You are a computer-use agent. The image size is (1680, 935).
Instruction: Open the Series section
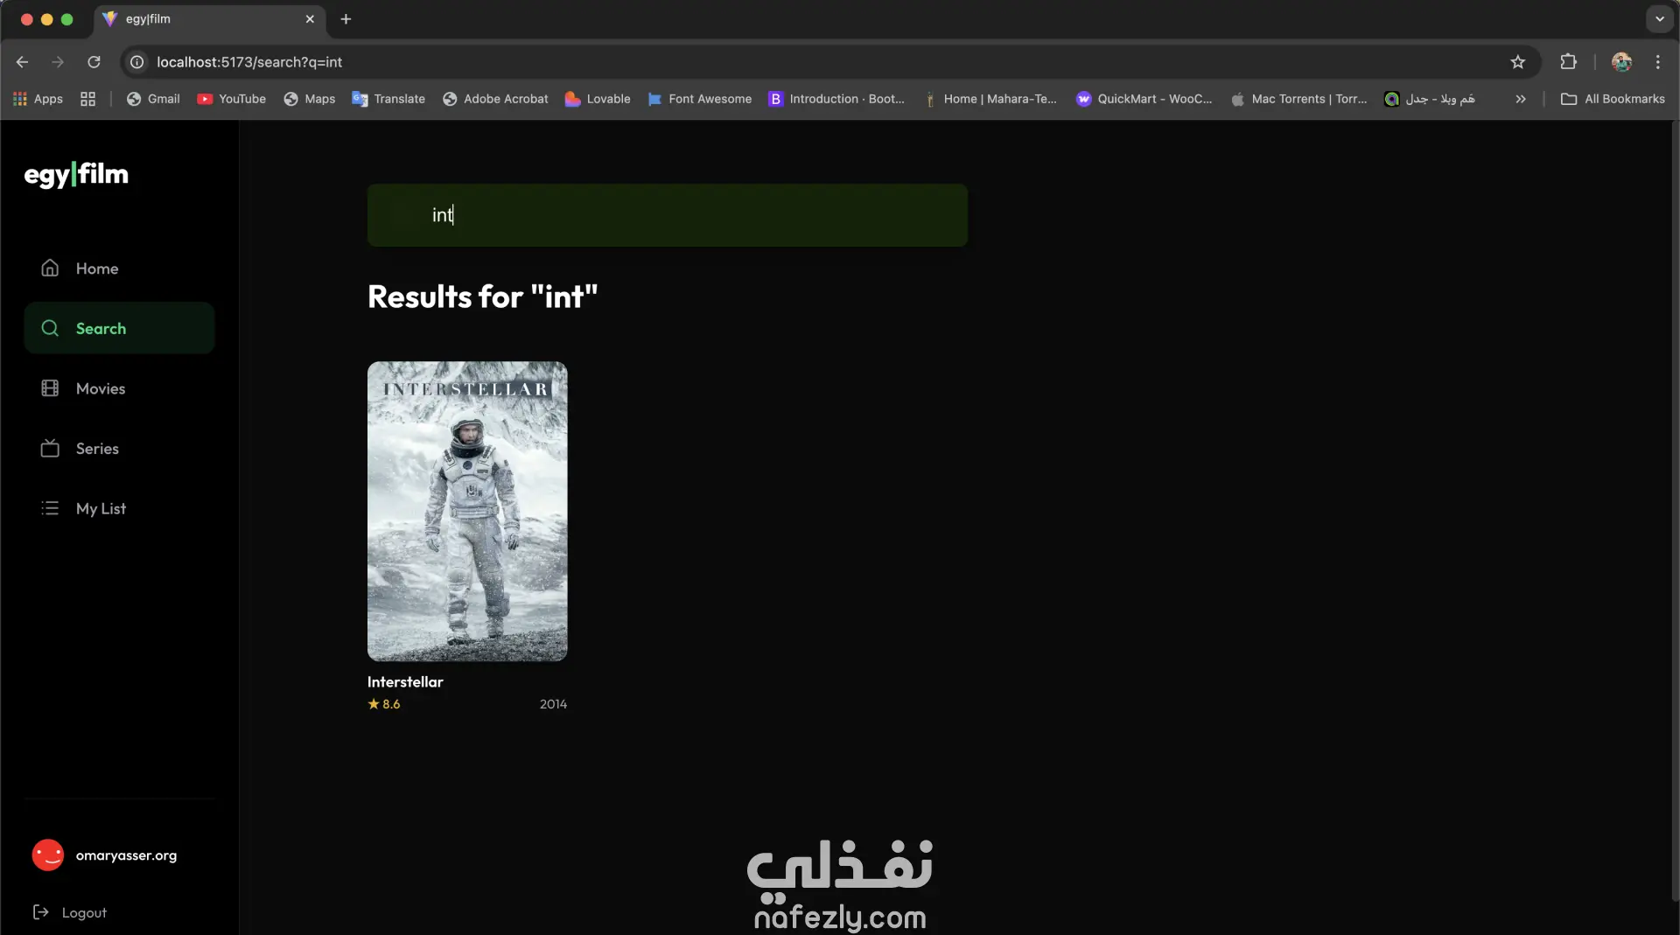tap(119, 449)
